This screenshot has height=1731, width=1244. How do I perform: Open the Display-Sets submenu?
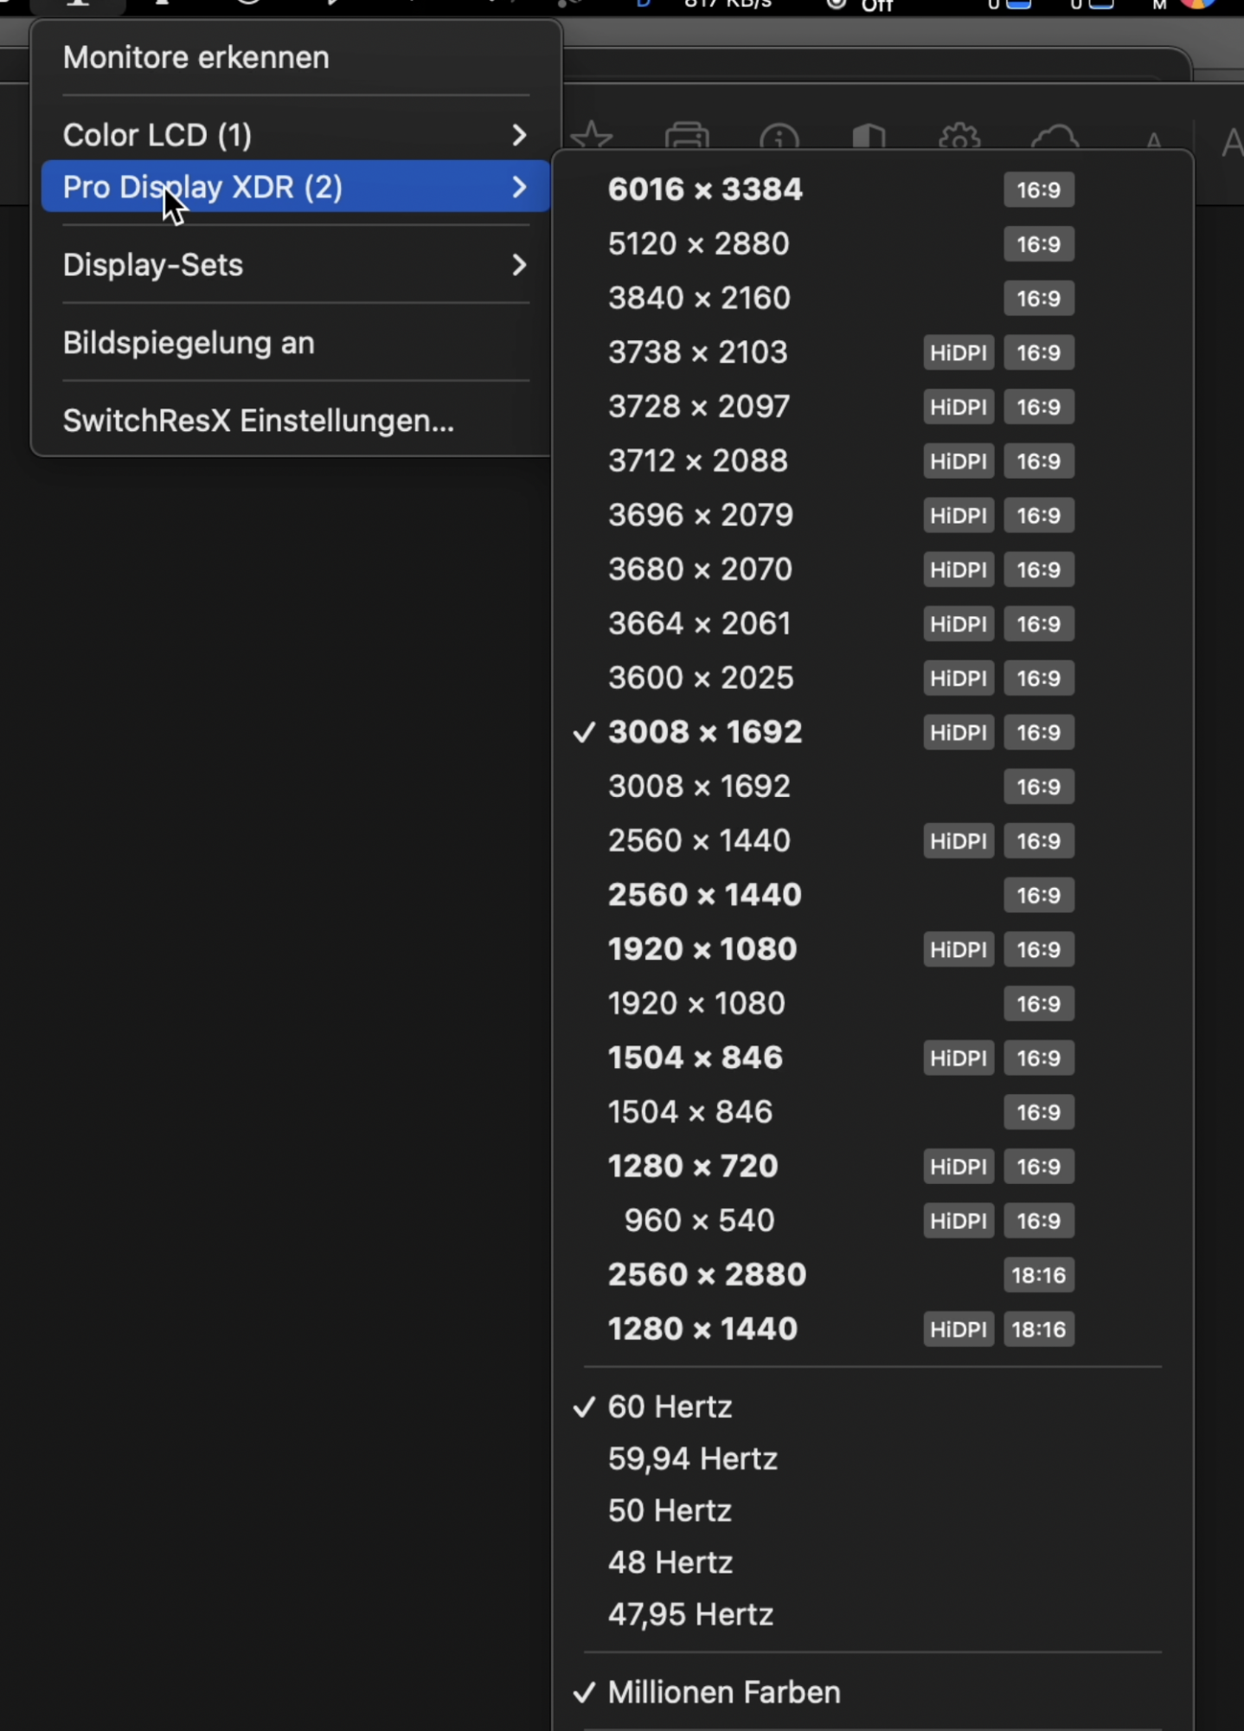click(x=296, y=265)
